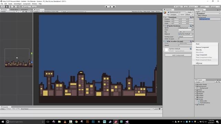Open the Game view resolution dropdown
This screenshot has height=124, width=221.
pos(53,11)
